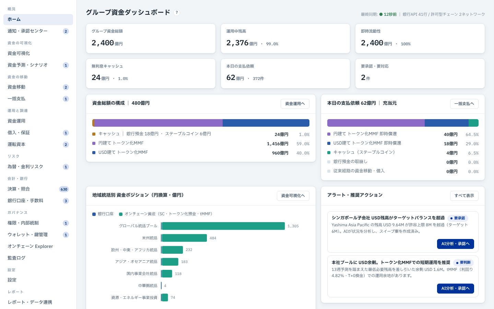
Task: Click 一括支払へ button
Action: click(x=464, y=104)
